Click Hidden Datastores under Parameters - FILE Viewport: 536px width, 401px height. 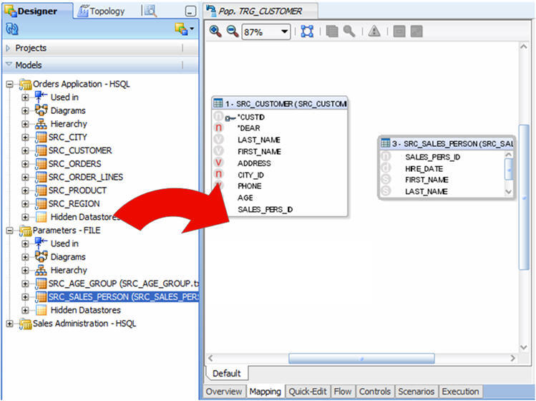[x=85, y=310]
